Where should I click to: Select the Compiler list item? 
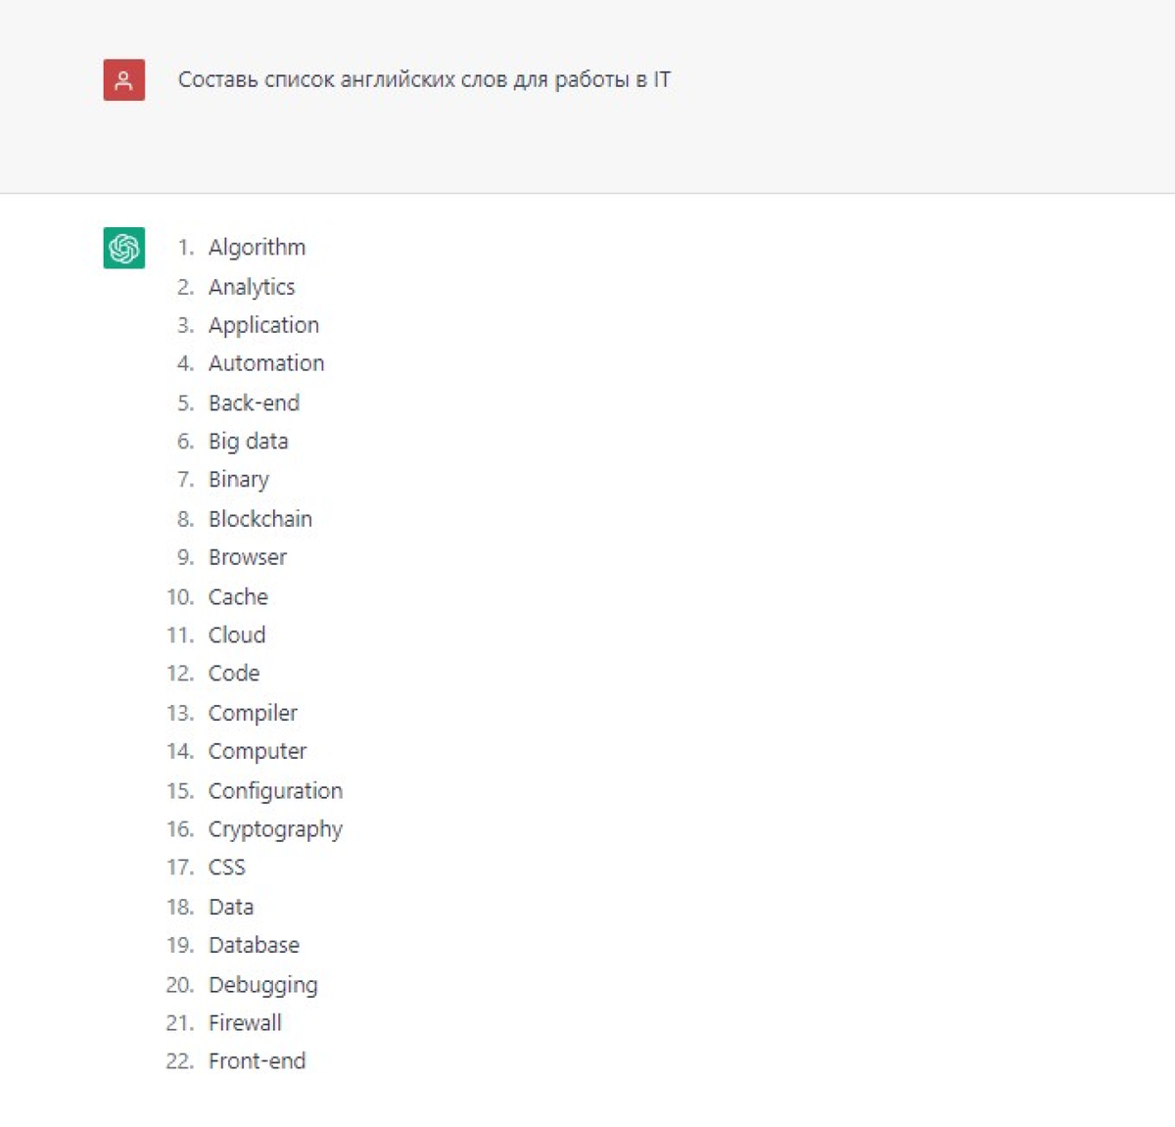coord(253,713)
